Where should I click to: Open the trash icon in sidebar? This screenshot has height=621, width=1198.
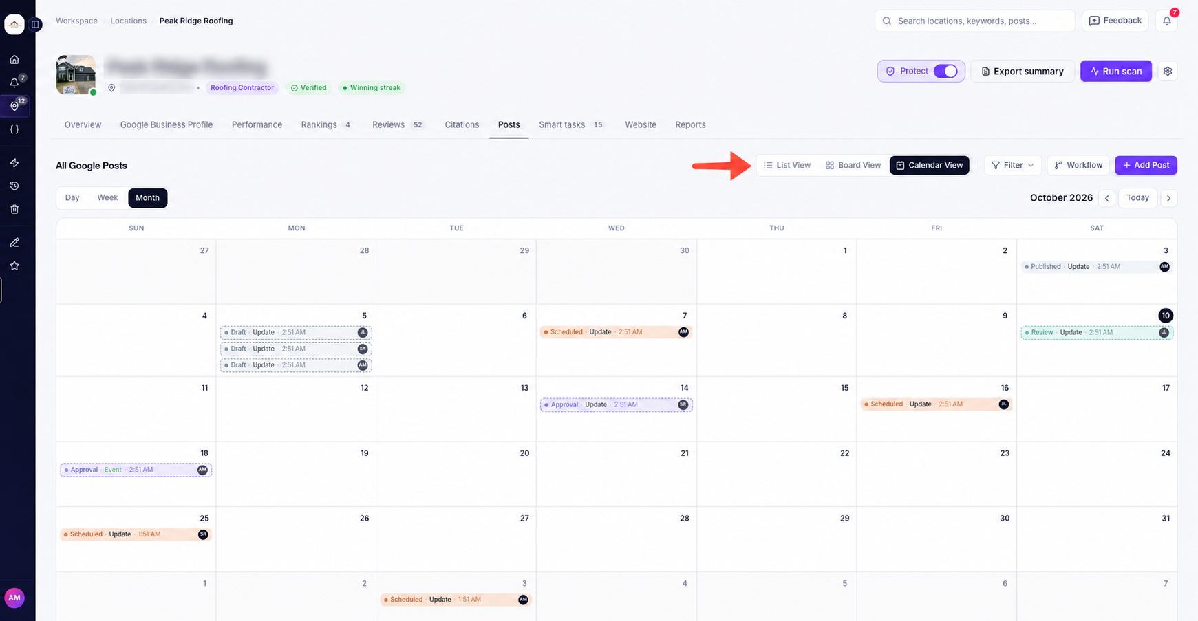point(14,209)
